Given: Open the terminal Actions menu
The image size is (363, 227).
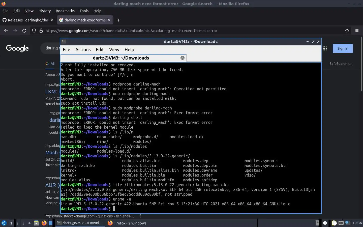Looking at the screenshot, I should [83, 49].
